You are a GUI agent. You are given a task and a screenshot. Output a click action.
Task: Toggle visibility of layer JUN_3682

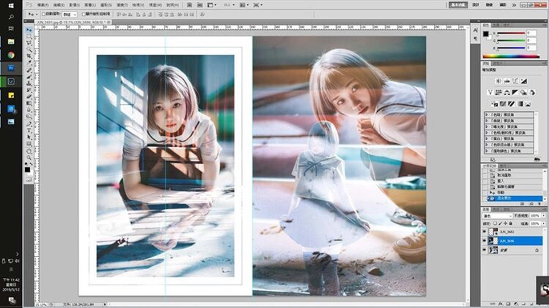[x=485, y=232]
